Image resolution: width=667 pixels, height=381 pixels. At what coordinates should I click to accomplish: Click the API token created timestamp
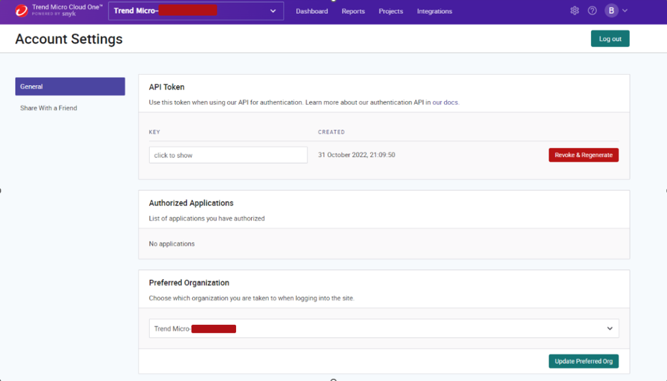tap(357, 155)
